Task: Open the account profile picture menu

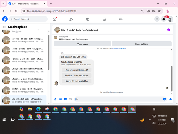Action: coord(171,19)
